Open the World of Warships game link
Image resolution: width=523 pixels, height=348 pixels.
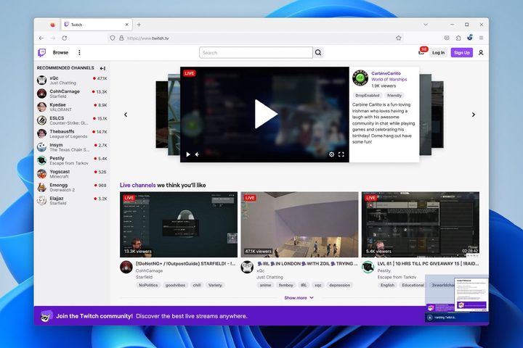click(389, 79)
